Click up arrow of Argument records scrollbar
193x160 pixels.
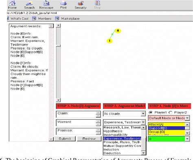pos(51,26)
